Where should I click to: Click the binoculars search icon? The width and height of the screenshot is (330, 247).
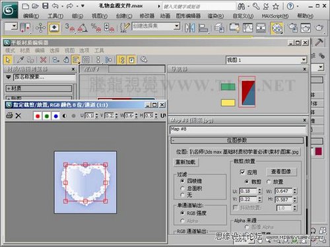(242, 7)
